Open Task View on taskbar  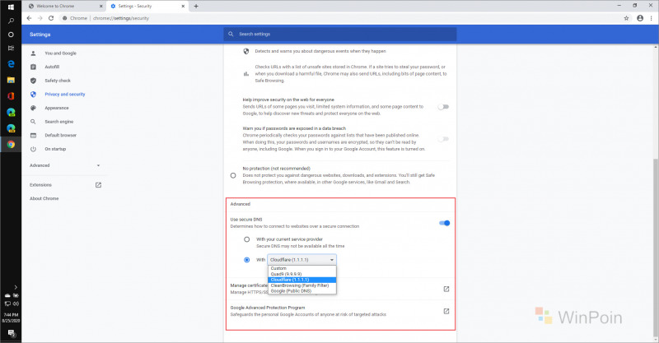pyautogui.click(x=11, y=49)
